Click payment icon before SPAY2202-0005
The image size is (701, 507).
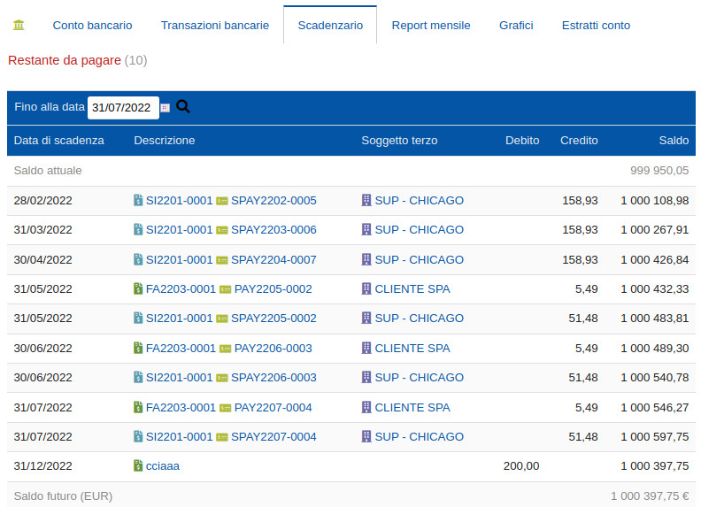(x=222, y=201)
